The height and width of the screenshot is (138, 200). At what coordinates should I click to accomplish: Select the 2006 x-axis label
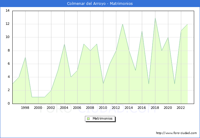[x=77, y=108]
